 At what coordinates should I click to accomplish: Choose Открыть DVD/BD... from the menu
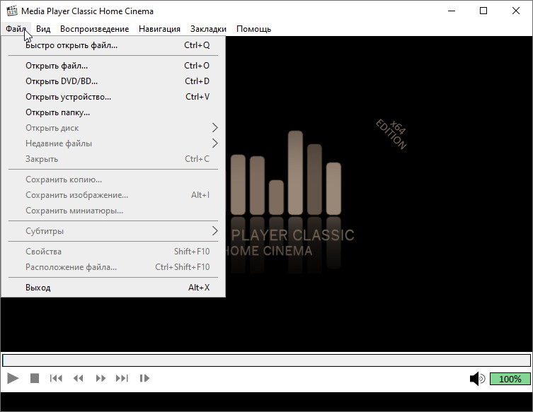[62, 81]
